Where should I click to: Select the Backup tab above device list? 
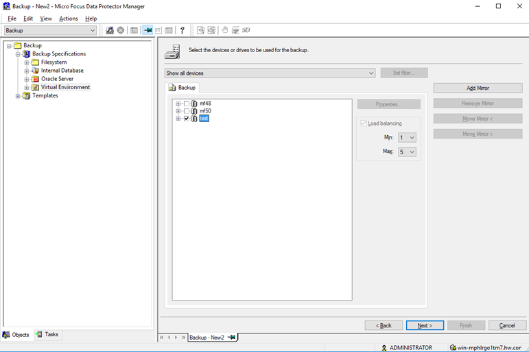tap(183, 88)
